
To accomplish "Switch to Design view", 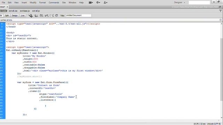I will [15, 16].
